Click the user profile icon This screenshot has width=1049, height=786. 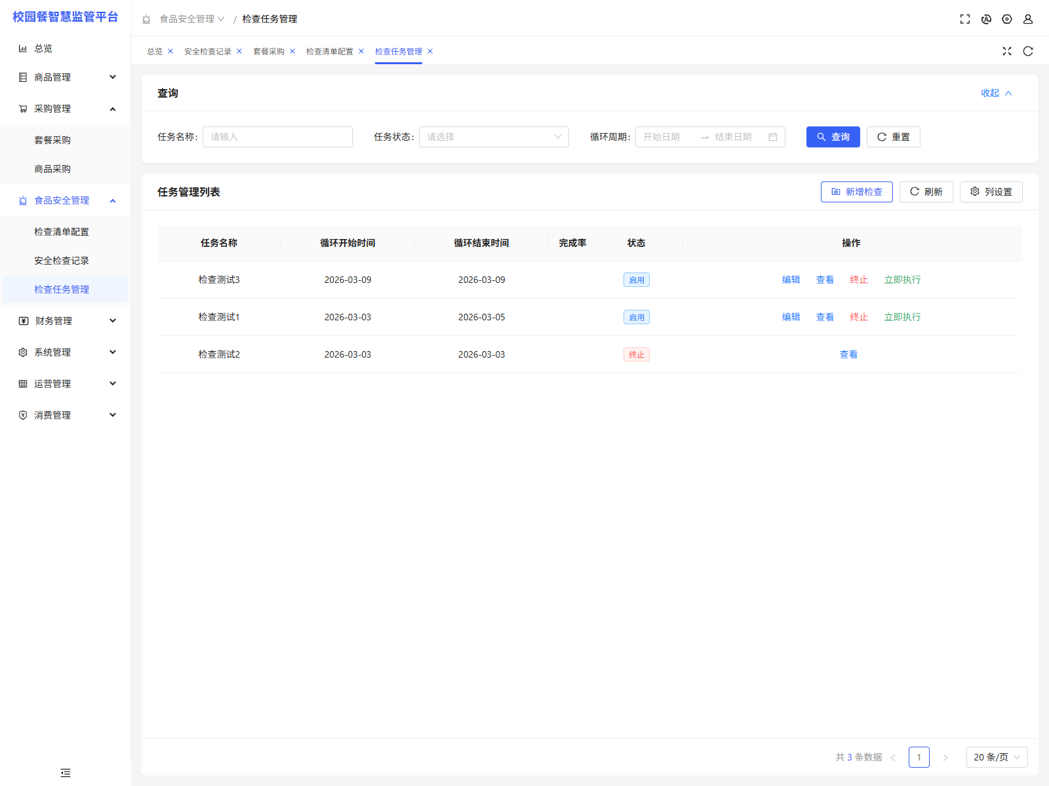1027,19
